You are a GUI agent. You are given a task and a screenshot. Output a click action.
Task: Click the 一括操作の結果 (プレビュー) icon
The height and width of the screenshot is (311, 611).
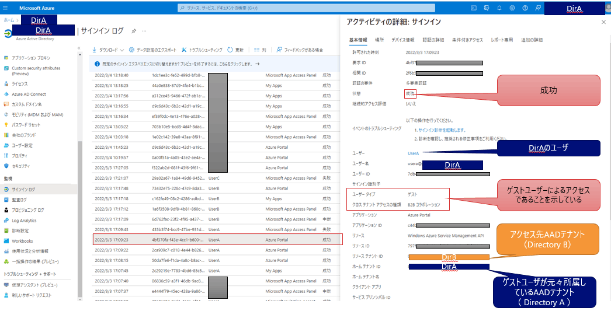[6, 261]
